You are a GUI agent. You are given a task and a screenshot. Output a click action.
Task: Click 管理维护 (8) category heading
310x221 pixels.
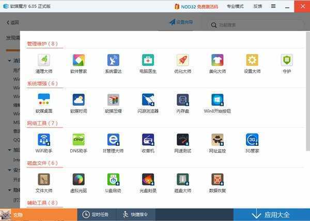click(x=42, y=44)
